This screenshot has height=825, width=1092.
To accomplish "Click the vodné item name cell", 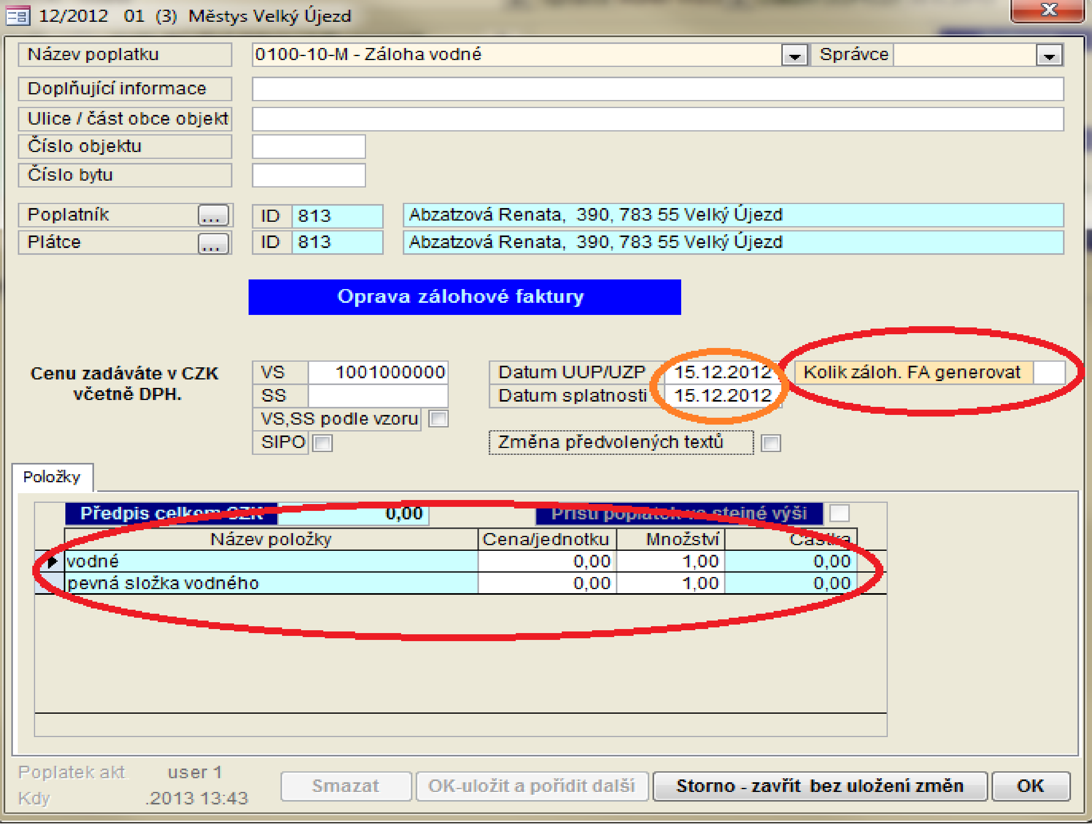I will (x=272, y=562).
